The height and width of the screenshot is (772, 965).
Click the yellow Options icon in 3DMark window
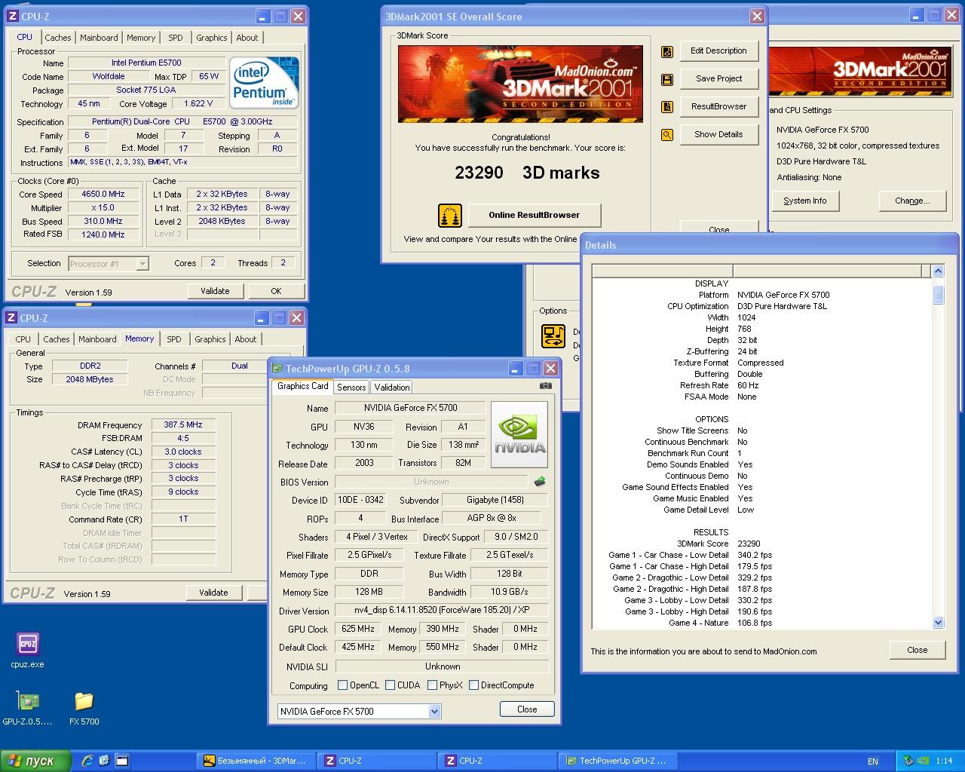tap(553, 335)
